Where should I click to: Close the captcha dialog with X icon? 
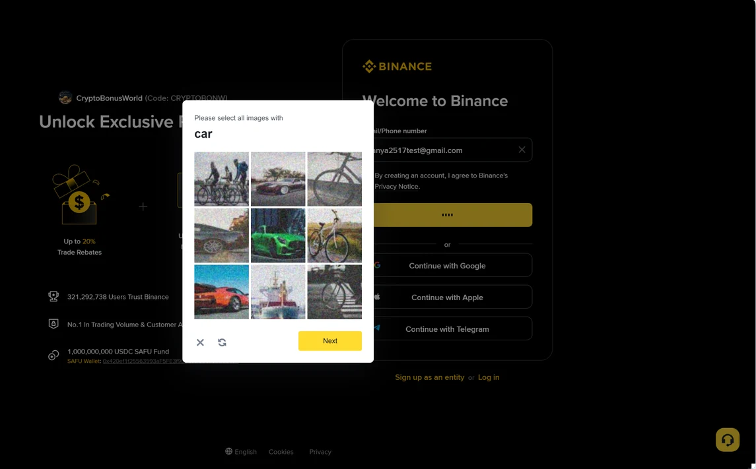click(200, 342)
